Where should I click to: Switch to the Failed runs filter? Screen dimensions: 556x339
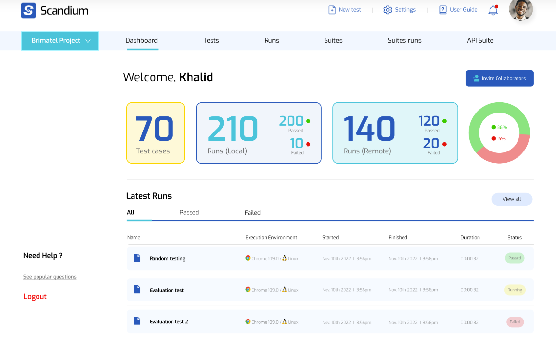coord(252,212)
